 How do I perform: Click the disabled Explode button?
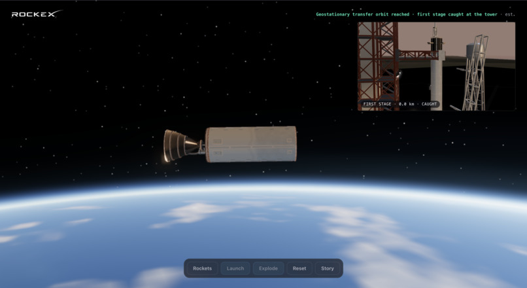click(268, 268)
